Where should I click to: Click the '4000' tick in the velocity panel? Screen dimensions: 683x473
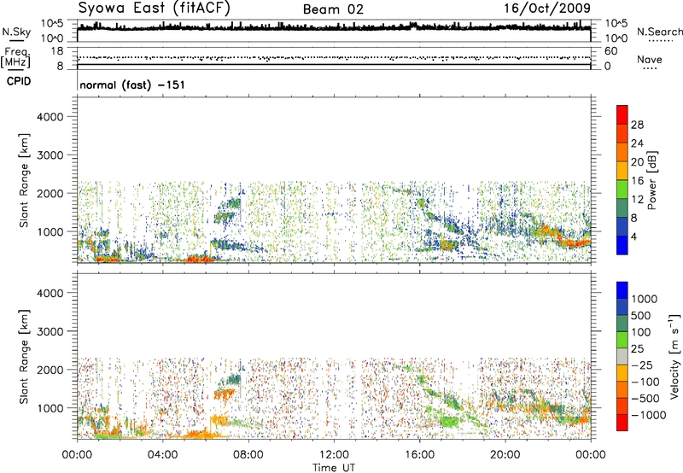pyautogui.click(x=50, y=293)
